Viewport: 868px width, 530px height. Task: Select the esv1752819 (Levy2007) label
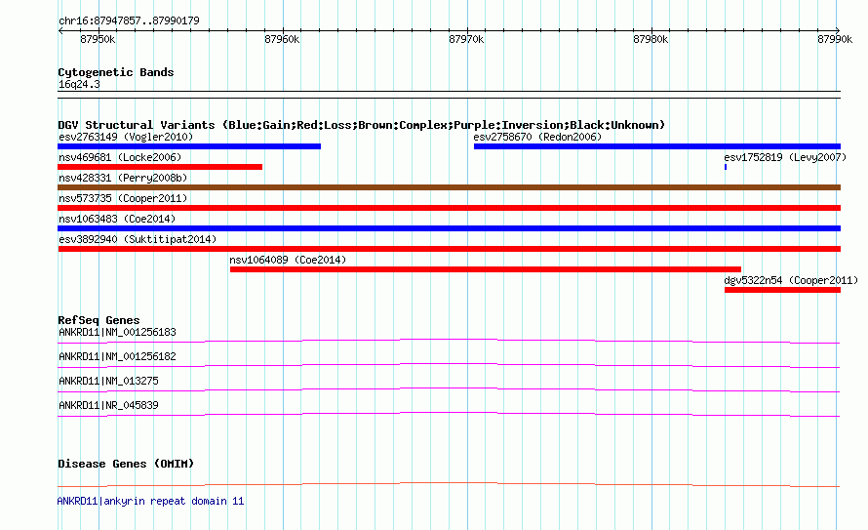(x=785, y=157)
